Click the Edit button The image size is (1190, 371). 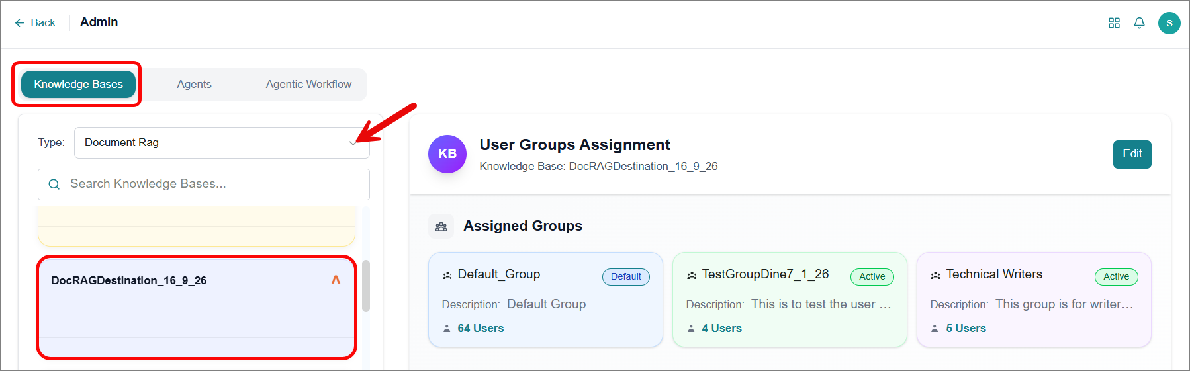pos(1132,154)
